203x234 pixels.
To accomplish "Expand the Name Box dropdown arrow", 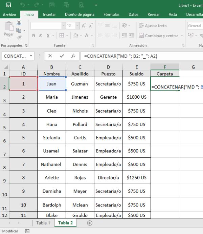I will [x=31, y=56].
